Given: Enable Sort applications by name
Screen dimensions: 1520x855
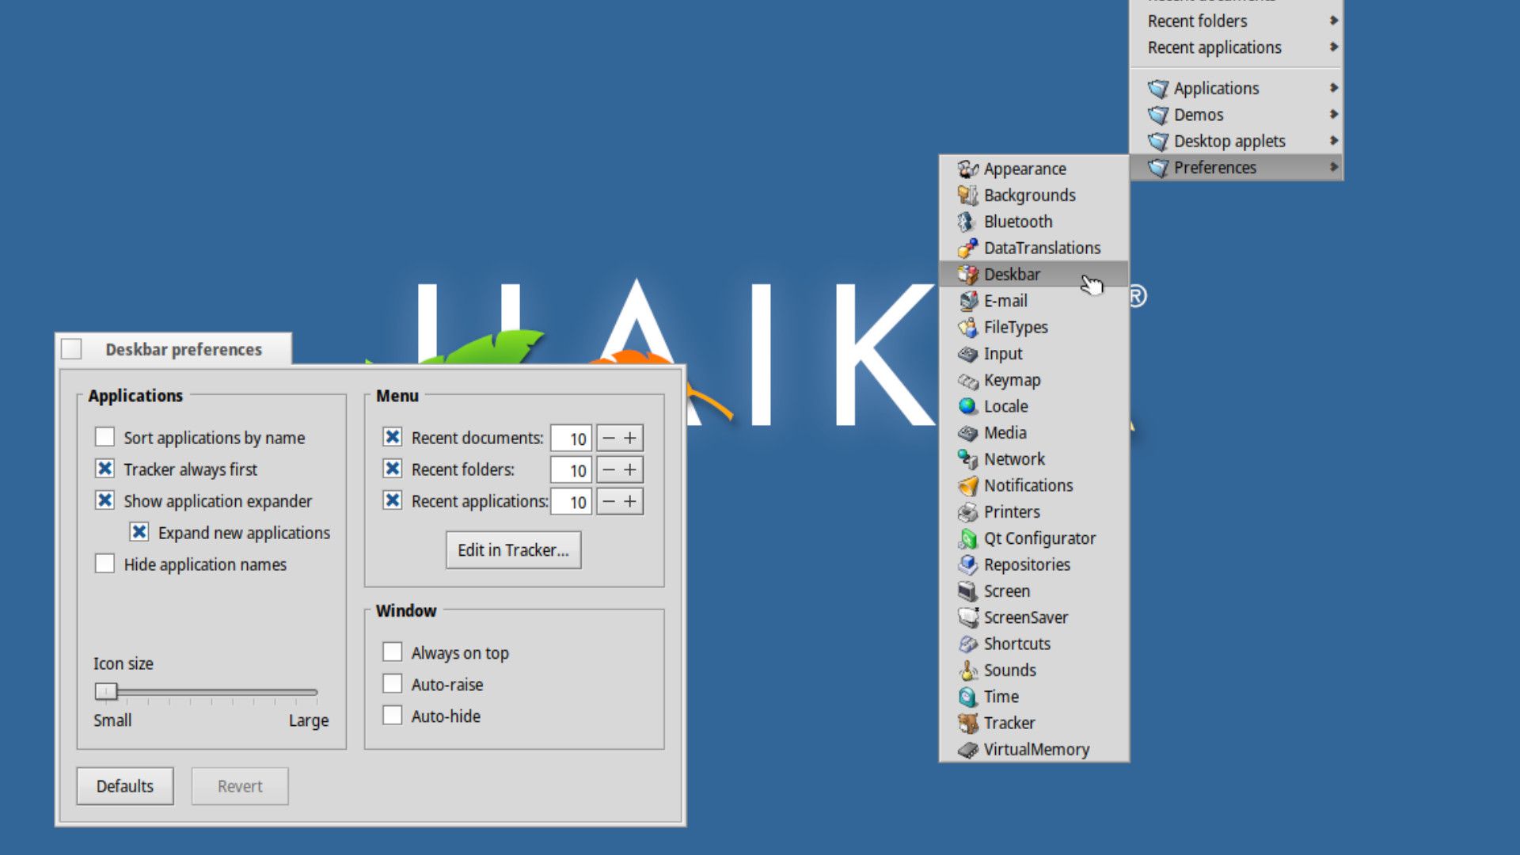Looking at the screenshot, I should [104, 437].
